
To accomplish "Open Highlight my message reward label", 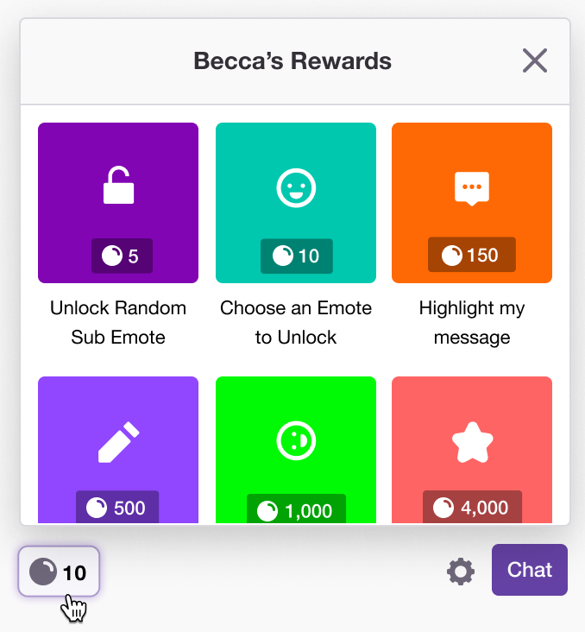I will (472, 322).
